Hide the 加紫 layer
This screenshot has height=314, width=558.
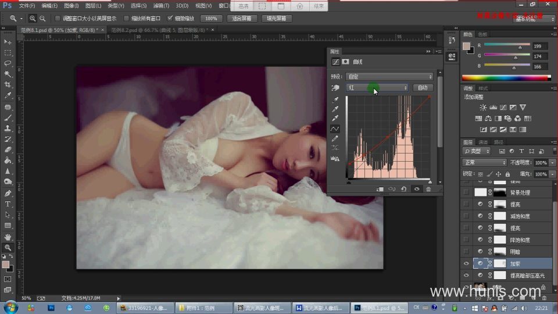(x=466, y=263)
